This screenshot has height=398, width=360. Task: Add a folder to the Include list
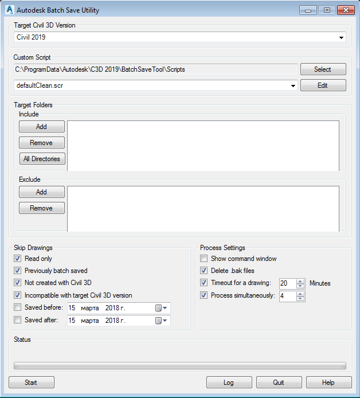(42, 126)
